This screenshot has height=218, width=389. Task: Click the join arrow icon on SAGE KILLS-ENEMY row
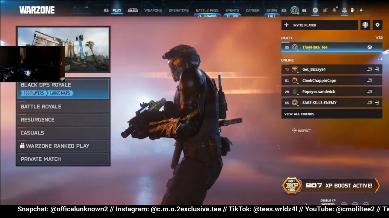click(x=377, y=103)
